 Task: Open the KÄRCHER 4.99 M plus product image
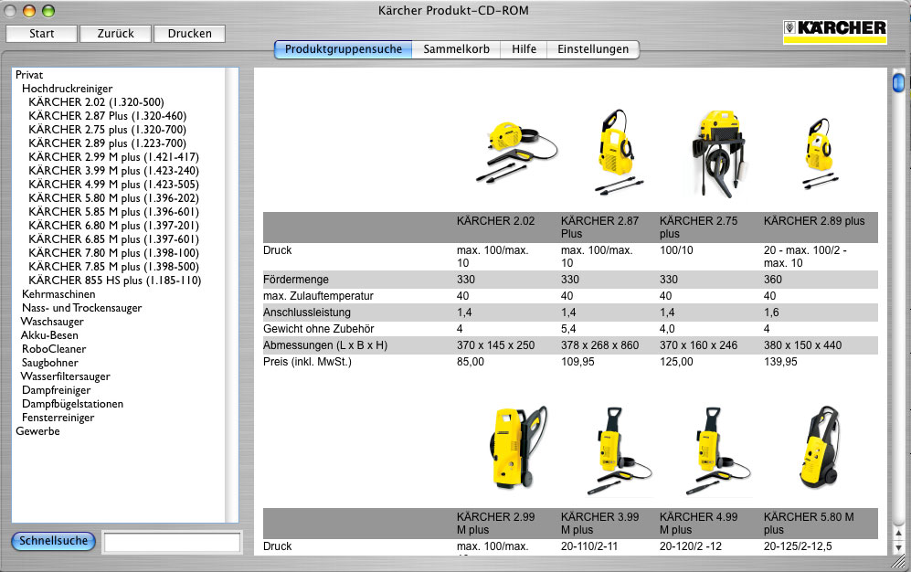716,451
